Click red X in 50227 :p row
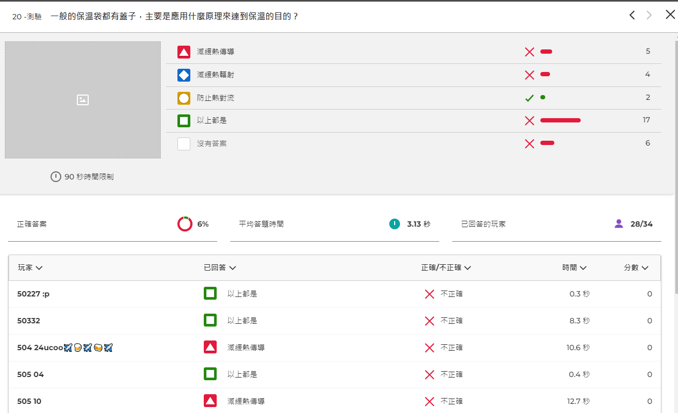Screen dimensions: 678x413 (430, 294)
